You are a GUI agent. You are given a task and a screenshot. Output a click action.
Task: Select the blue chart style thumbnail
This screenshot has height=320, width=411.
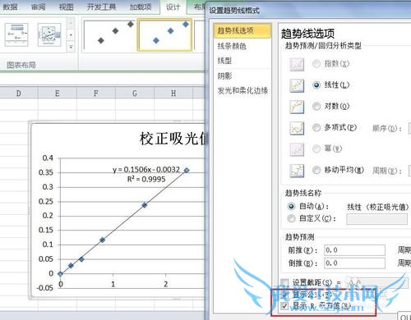[x=164, y=35]
